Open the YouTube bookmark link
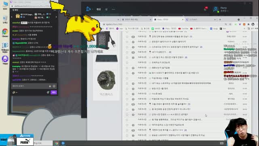Screen dimensions: 259x146 pyautogui.click(x=183, y=29)
